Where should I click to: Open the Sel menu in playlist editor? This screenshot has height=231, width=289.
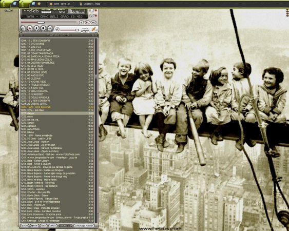[x=44, y=225]
